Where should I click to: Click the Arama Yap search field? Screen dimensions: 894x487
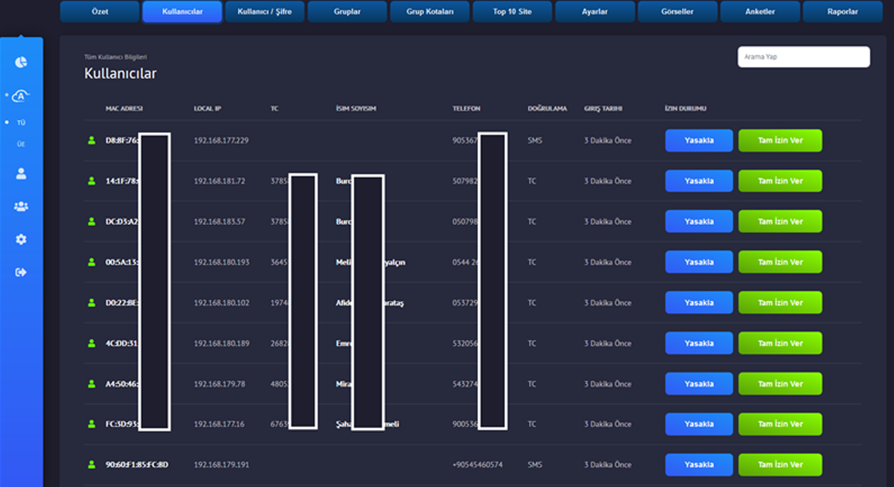click(803, 57)
